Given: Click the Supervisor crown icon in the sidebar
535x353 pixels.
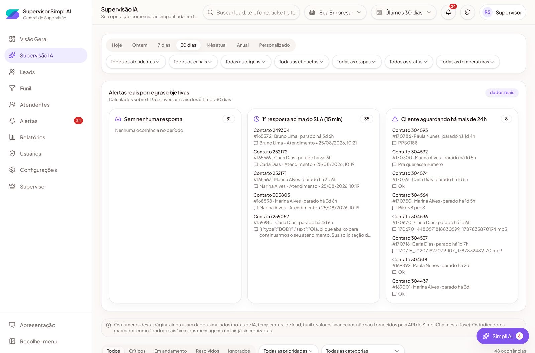Looking at the screenshot, I should (12, 186).
